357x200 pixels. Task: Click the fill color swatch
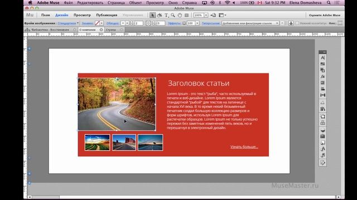tap(97, 23)
